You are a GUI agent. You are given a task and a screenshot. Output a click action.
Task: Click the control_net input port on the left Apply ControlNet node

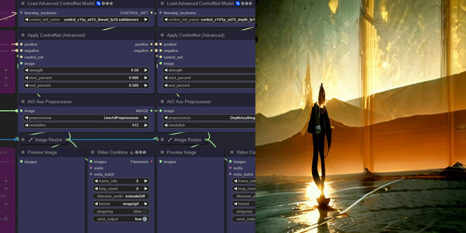[x=21, y=57]
